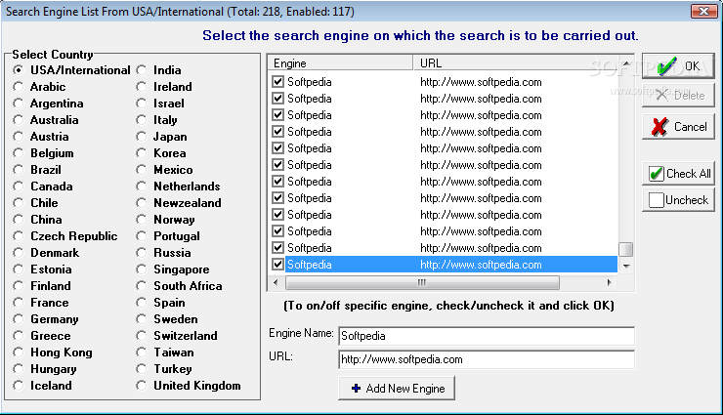Screen dimensions: 723x415
Task: Click the Add New Engine button
Action: point(397,389)
